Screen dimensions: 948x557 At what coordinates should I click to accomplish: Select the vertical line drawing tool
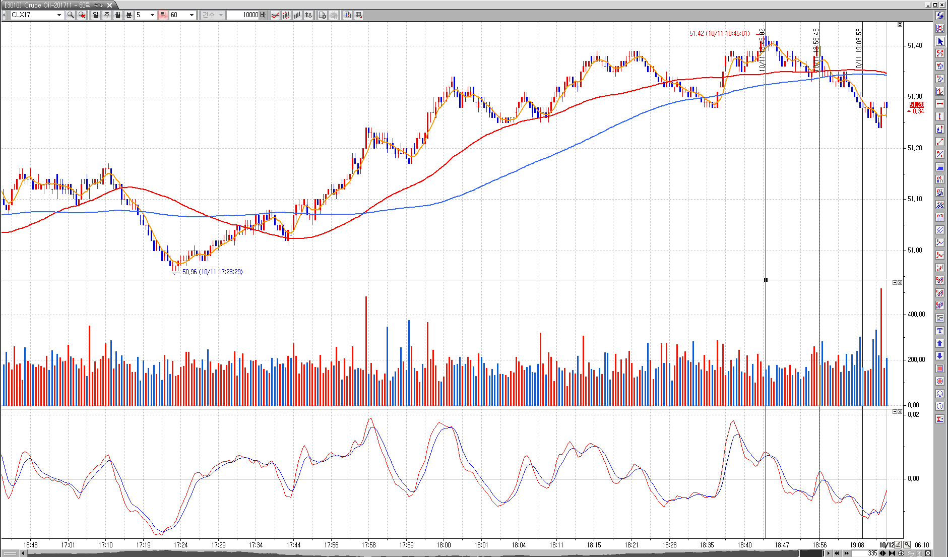pyautogui.click(x=940, y=116)
